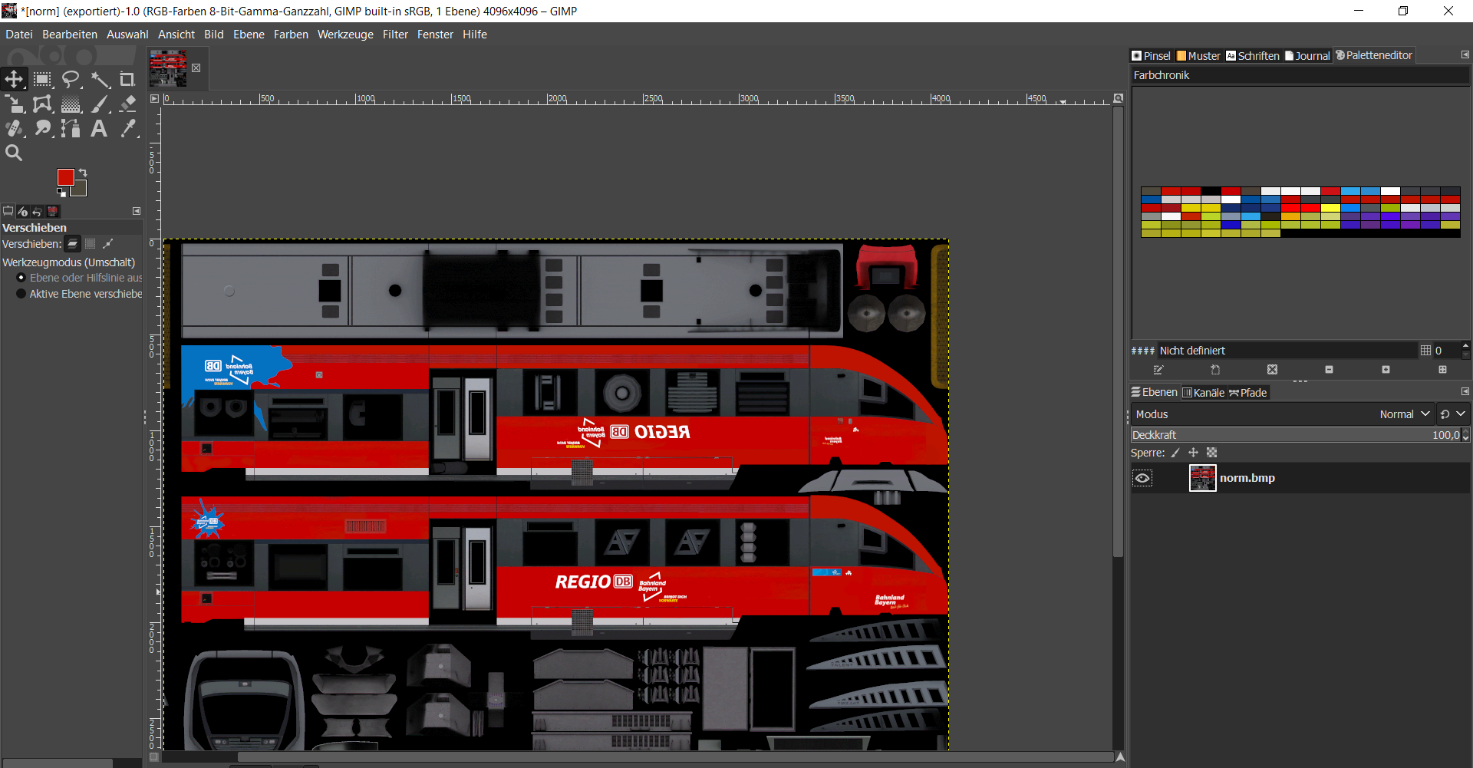Swap foreground and background colors
The width and height of the screenshot is (1473, 768).
pyautogui.click(x=83, y=173)
